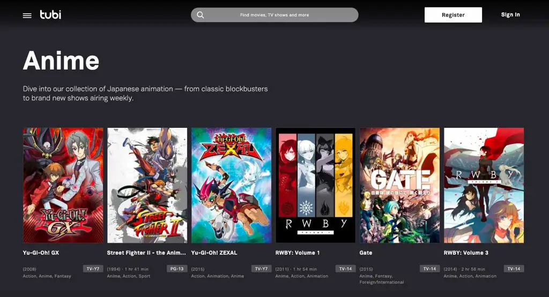Click the Anime page heading

pyautogui.click(x=61, y=61)
